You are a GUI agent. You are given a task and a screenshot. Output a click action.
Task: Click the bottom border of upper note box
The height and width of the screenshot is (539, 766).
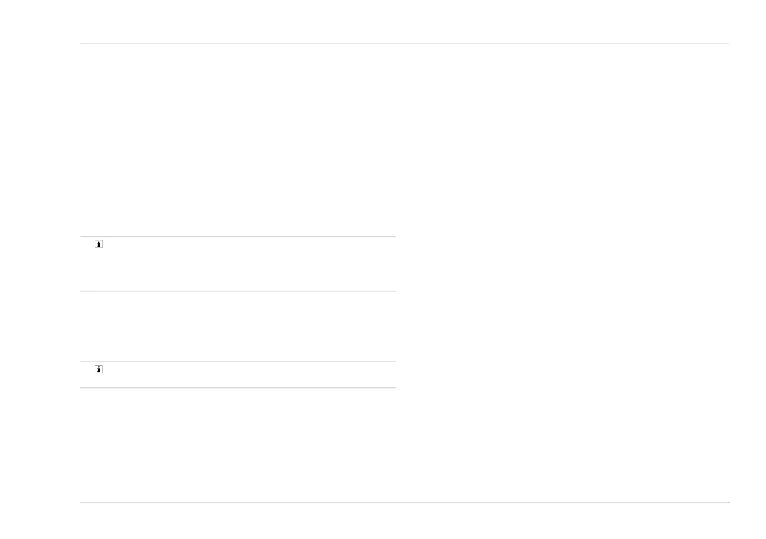237,292
